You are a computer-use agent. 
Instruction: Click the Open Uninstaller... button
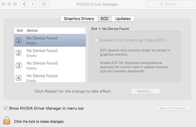(x=174, y=108)
